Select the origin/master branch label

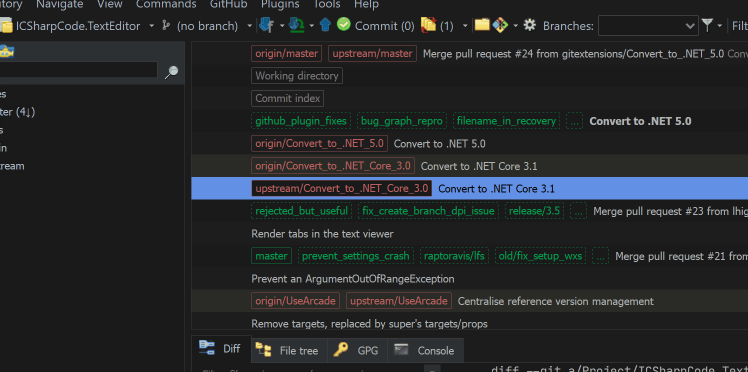286,53
